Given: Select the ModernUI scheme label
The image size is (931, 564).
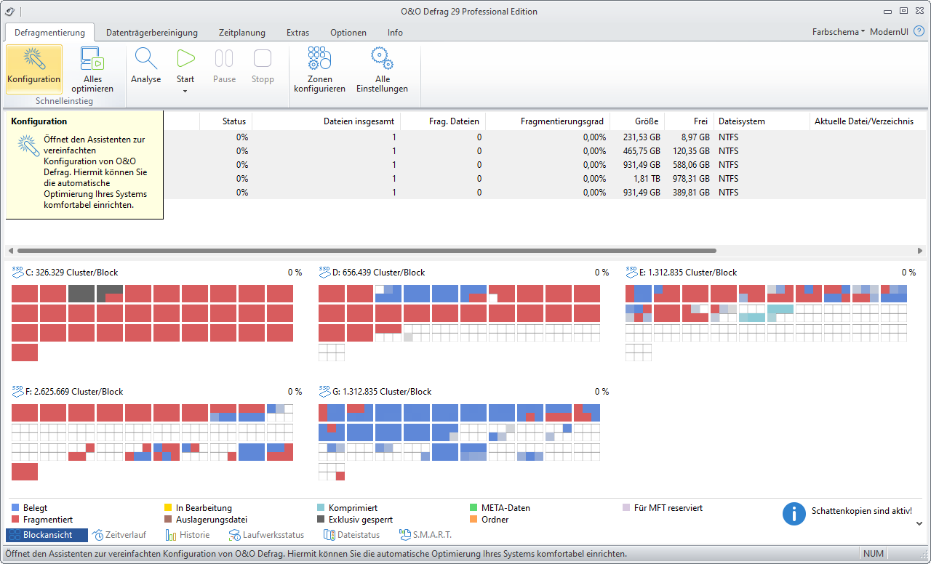Looking at the screenshot, I should (x=888, y=32).
